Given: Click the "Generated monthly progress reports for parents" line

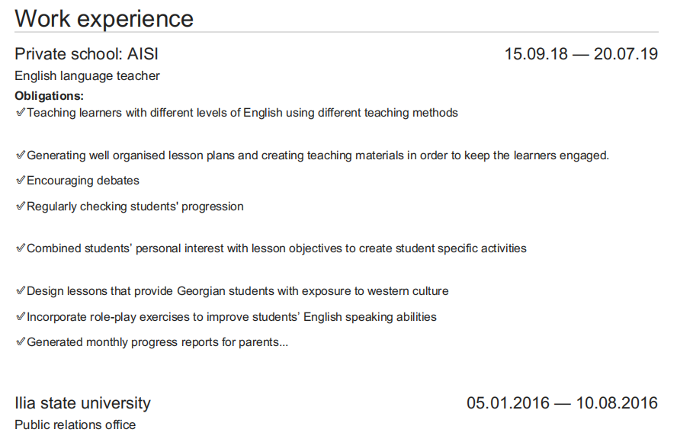Looking at the screenshot, I should (157, 342).
